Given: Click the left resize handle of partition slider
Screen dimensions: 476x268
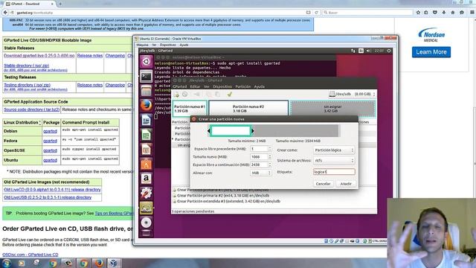Looking at the screenshot, I should pyautogui.click(x=208, y=131).
